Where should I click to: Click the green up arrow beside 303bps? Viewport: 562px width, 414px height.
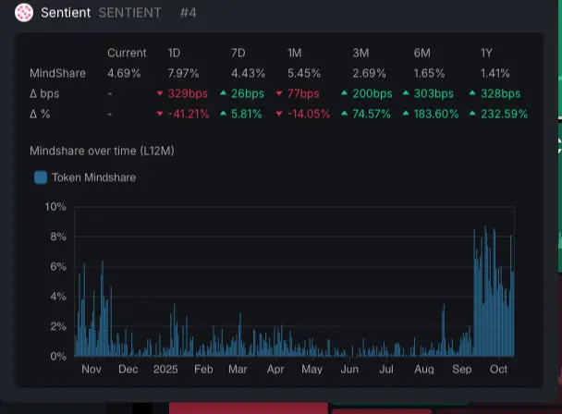click(406, 92)
